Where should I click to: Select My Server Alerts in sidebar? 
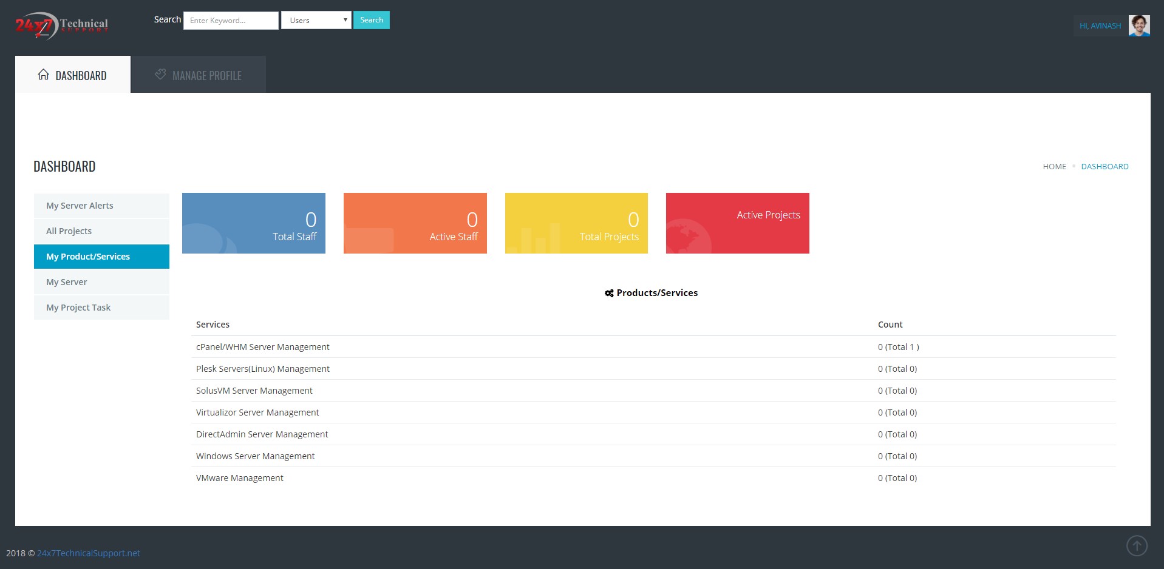pos(101,206)
